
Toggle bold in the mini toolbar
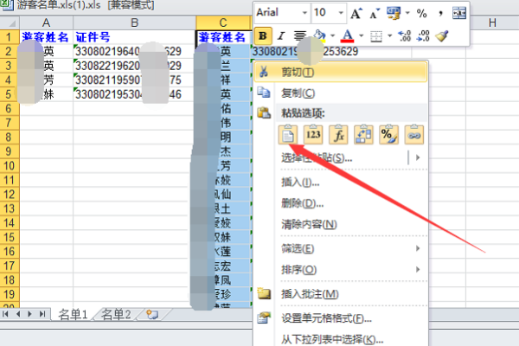point(263,35)
